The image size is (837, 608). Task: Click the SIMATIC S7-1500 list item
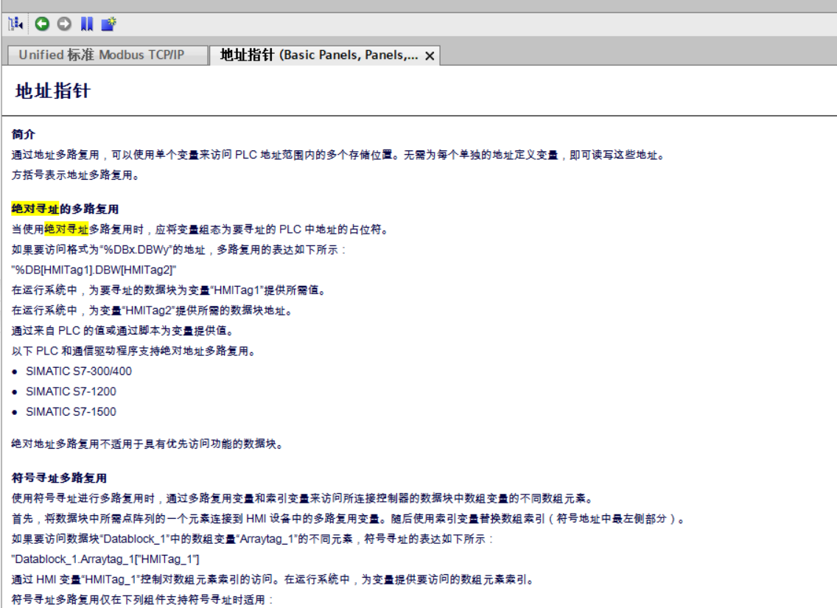coord(71,412)
